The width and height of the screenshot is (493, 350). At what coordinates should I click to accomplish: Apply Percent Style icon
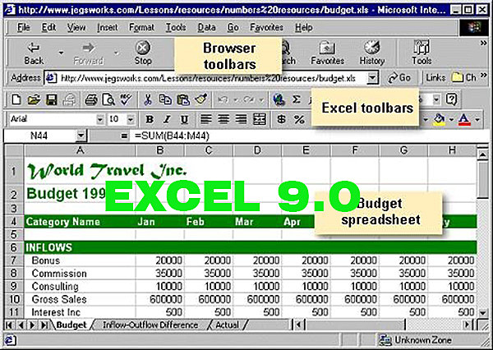point(299,119)
